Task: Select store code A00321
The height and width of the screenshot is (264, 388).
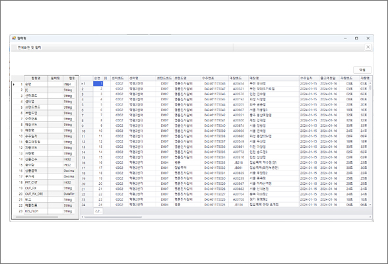Action: pyautogui.click(x=238, y=89)
